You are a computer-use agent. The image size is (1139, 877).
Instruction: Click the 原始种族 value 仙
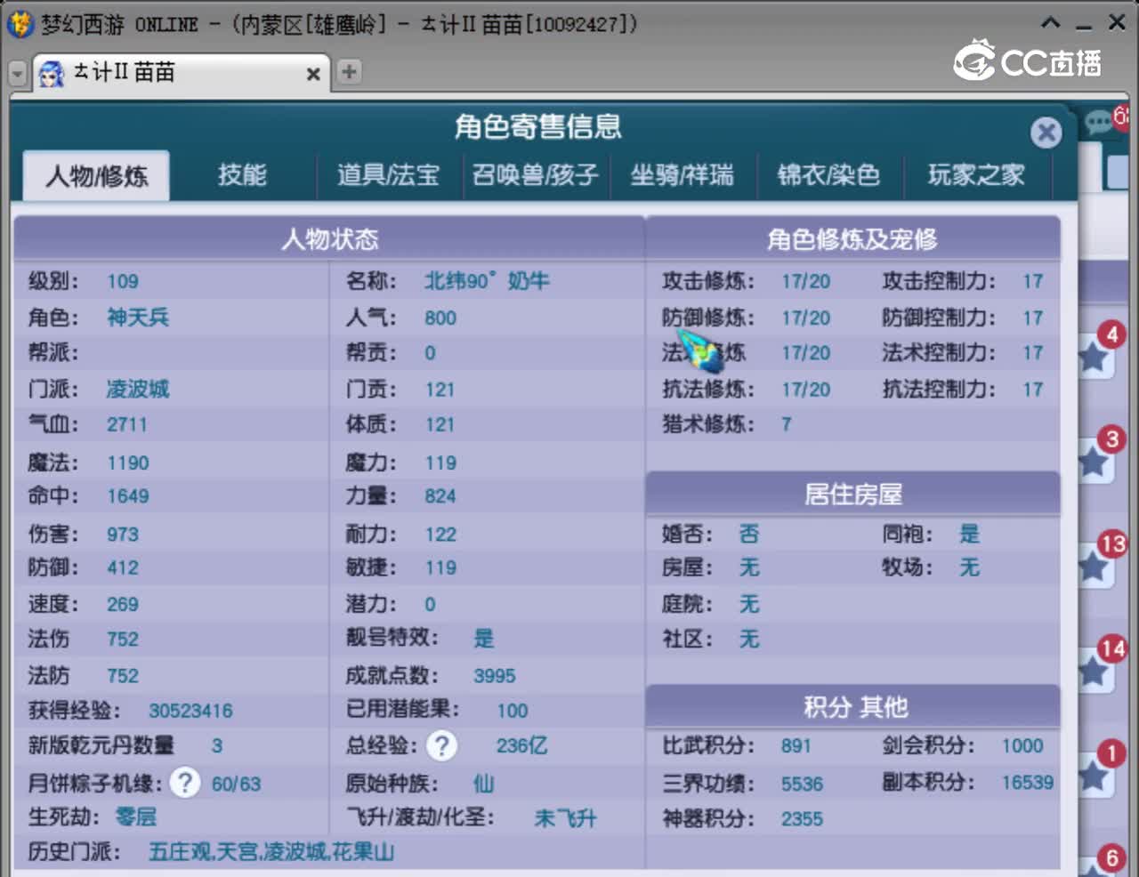[x=484, y=784]
